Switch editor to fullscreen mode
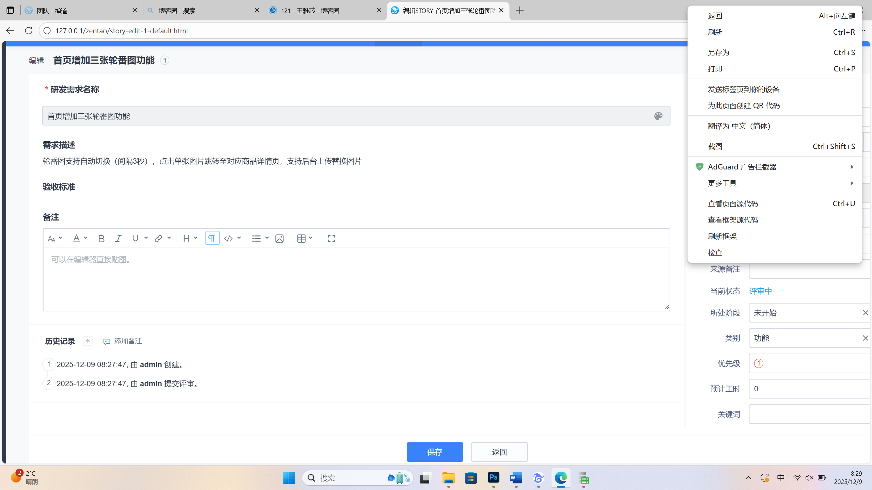872x490 pixels. [331, 239]
